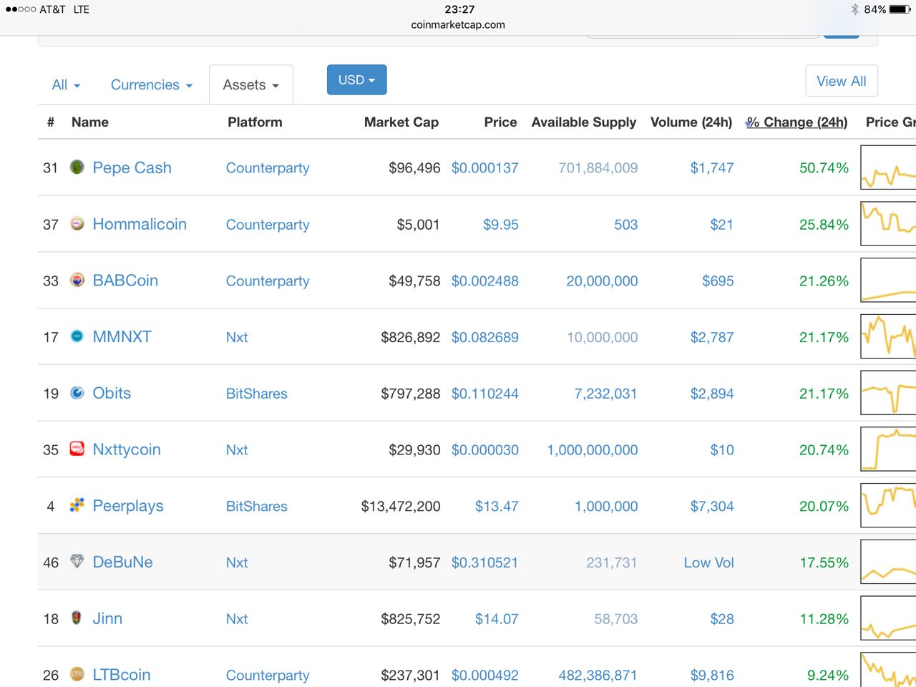This screenshot has width=916, height=687.
Task: Sort by the Platform column header
Action: 255,122
